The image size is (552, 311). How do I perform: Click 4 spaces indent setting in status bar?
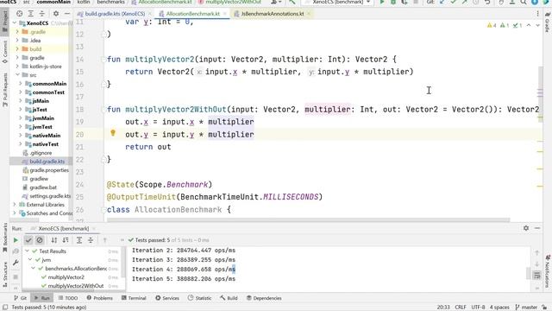[x=499, y=308]
